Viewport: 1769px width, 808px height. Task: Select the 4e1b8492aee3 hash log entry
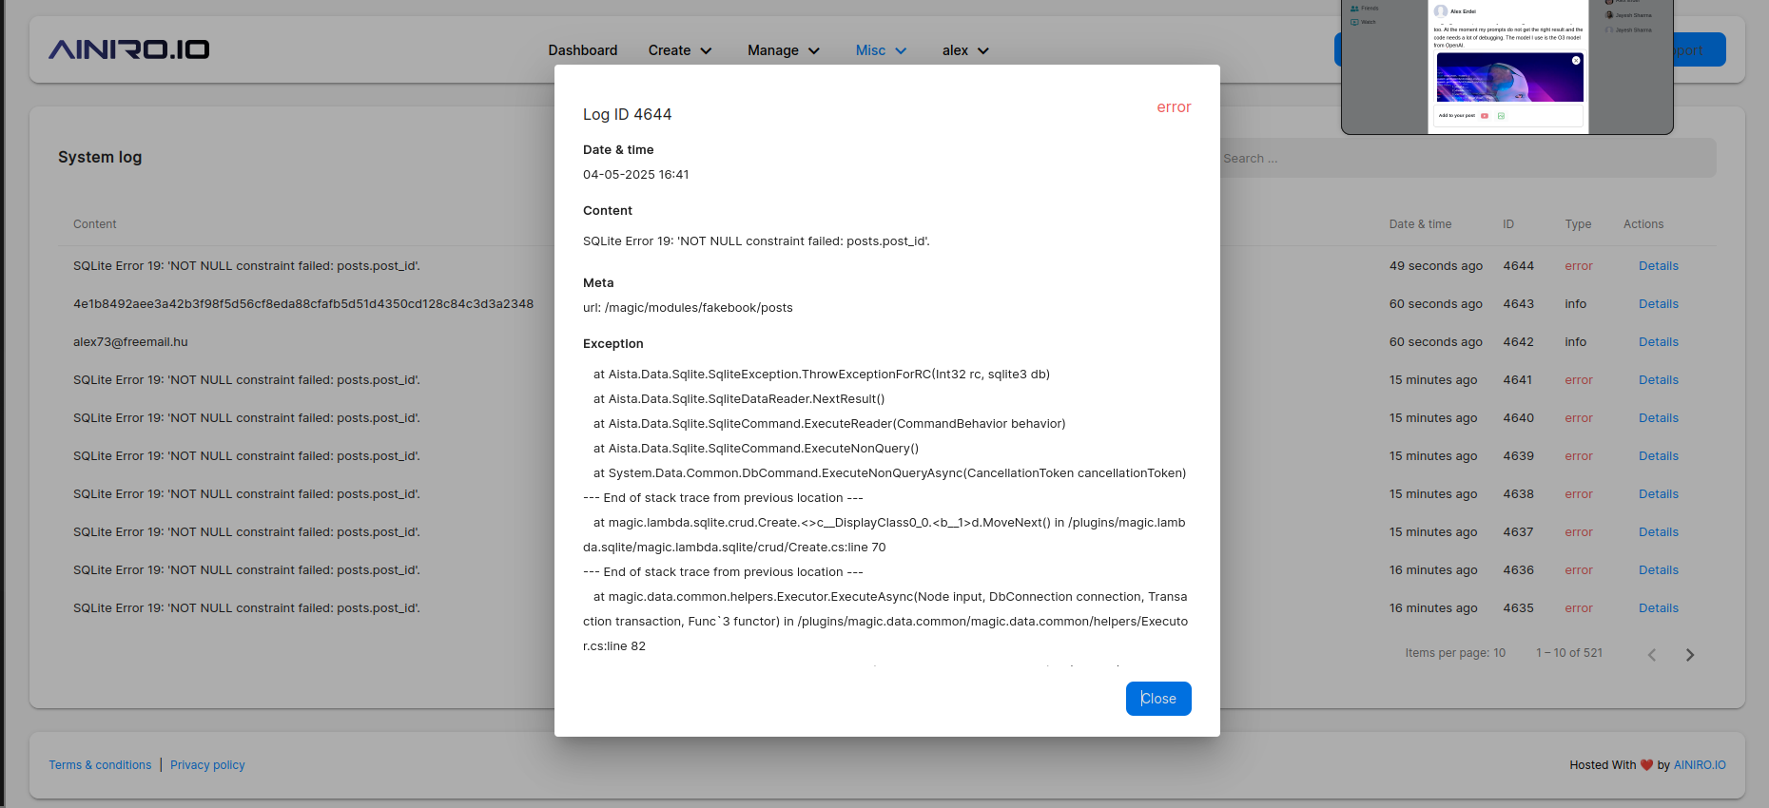(x=303, y=304)
